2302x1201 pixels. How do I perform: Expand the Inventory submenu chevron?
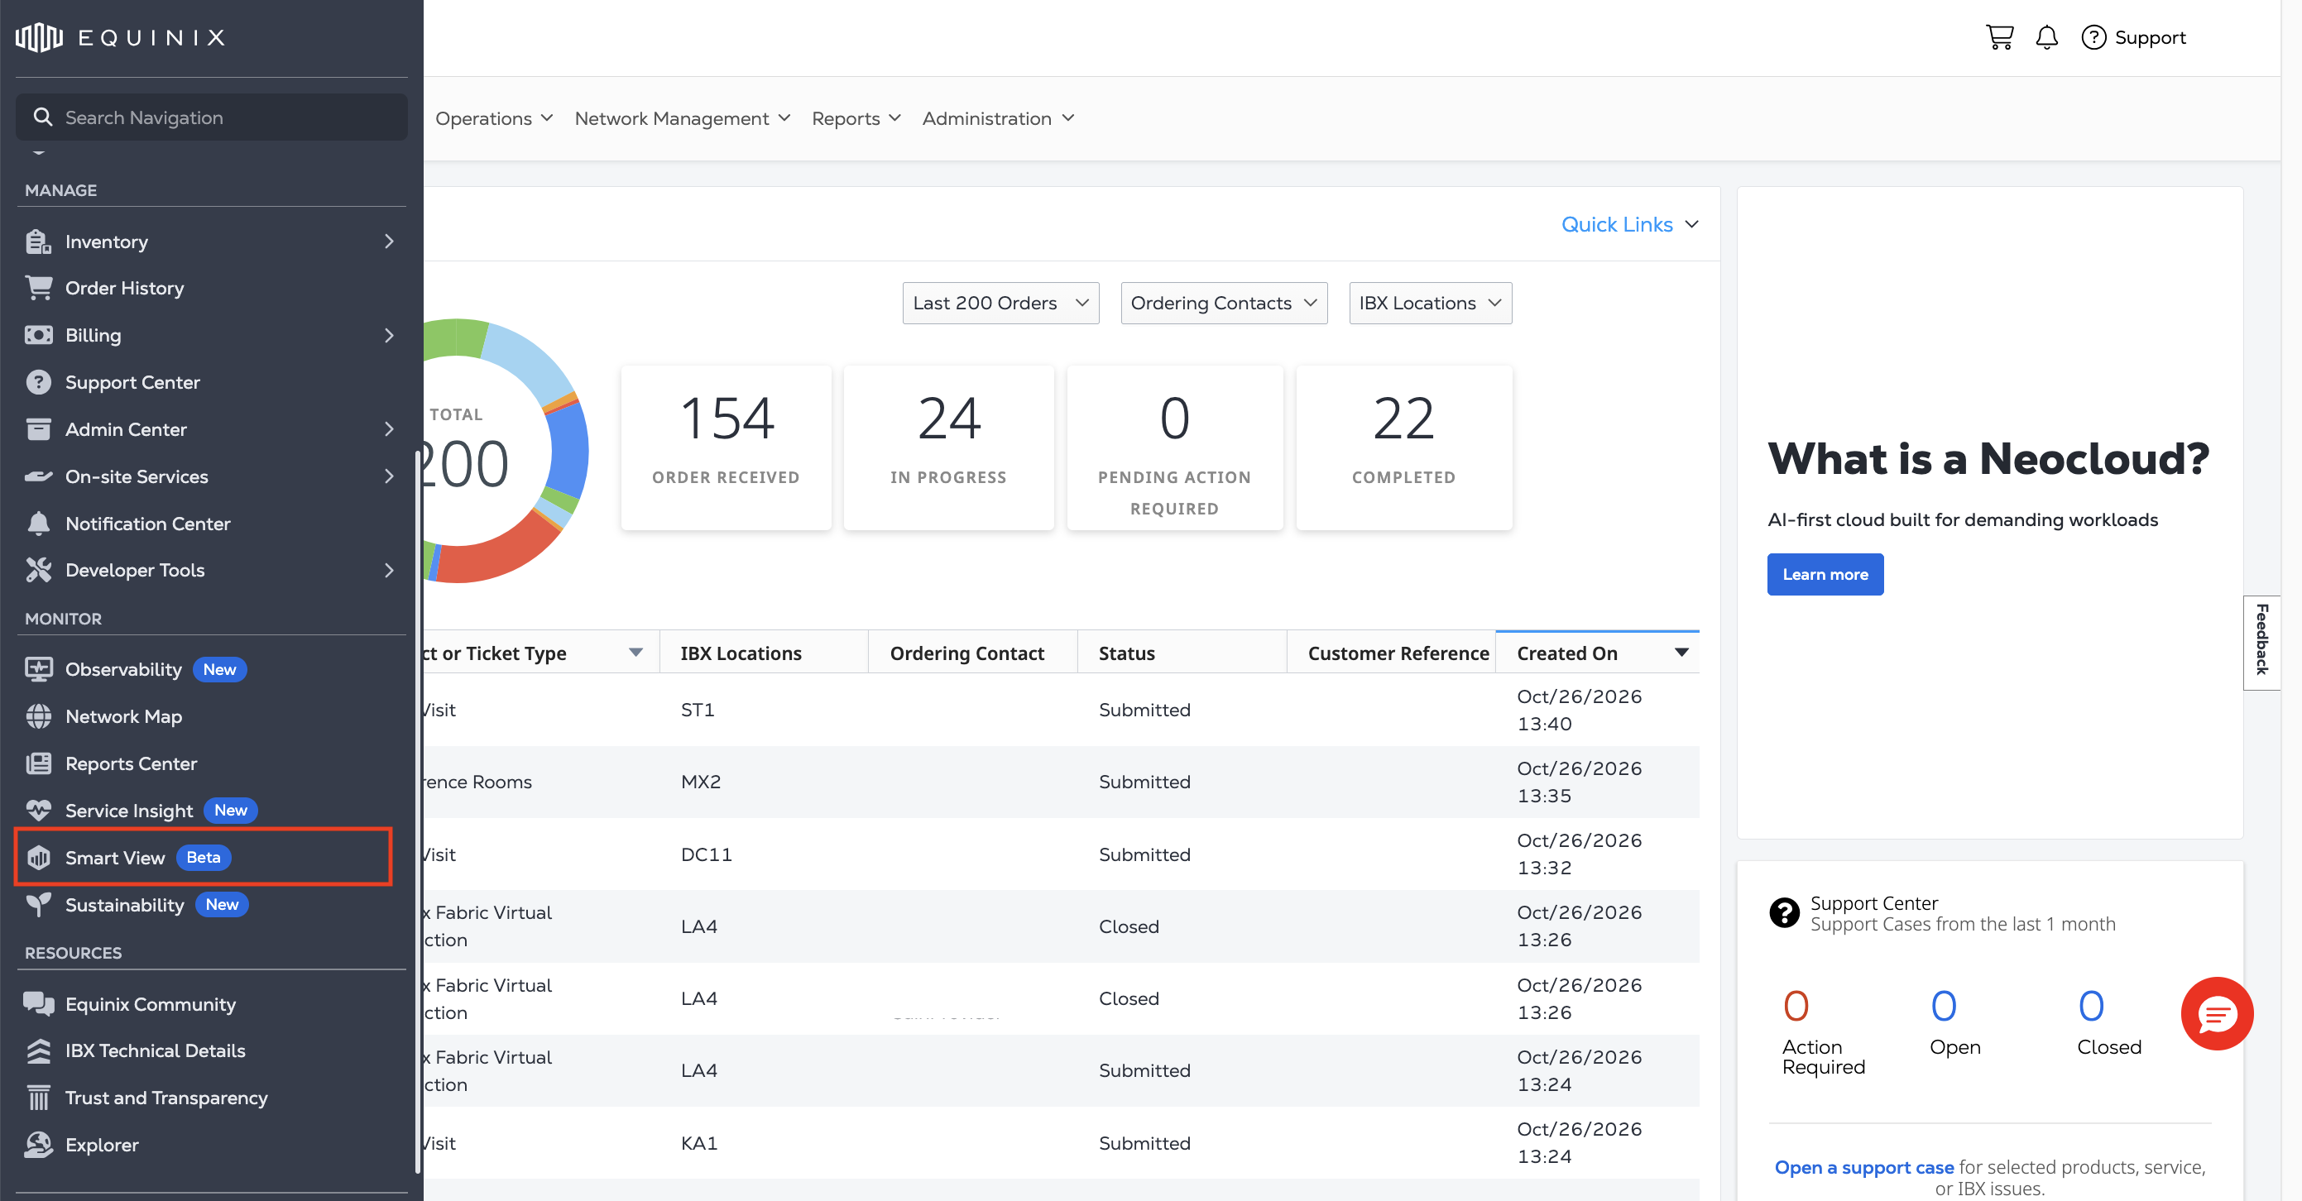(x=389, y=242)
